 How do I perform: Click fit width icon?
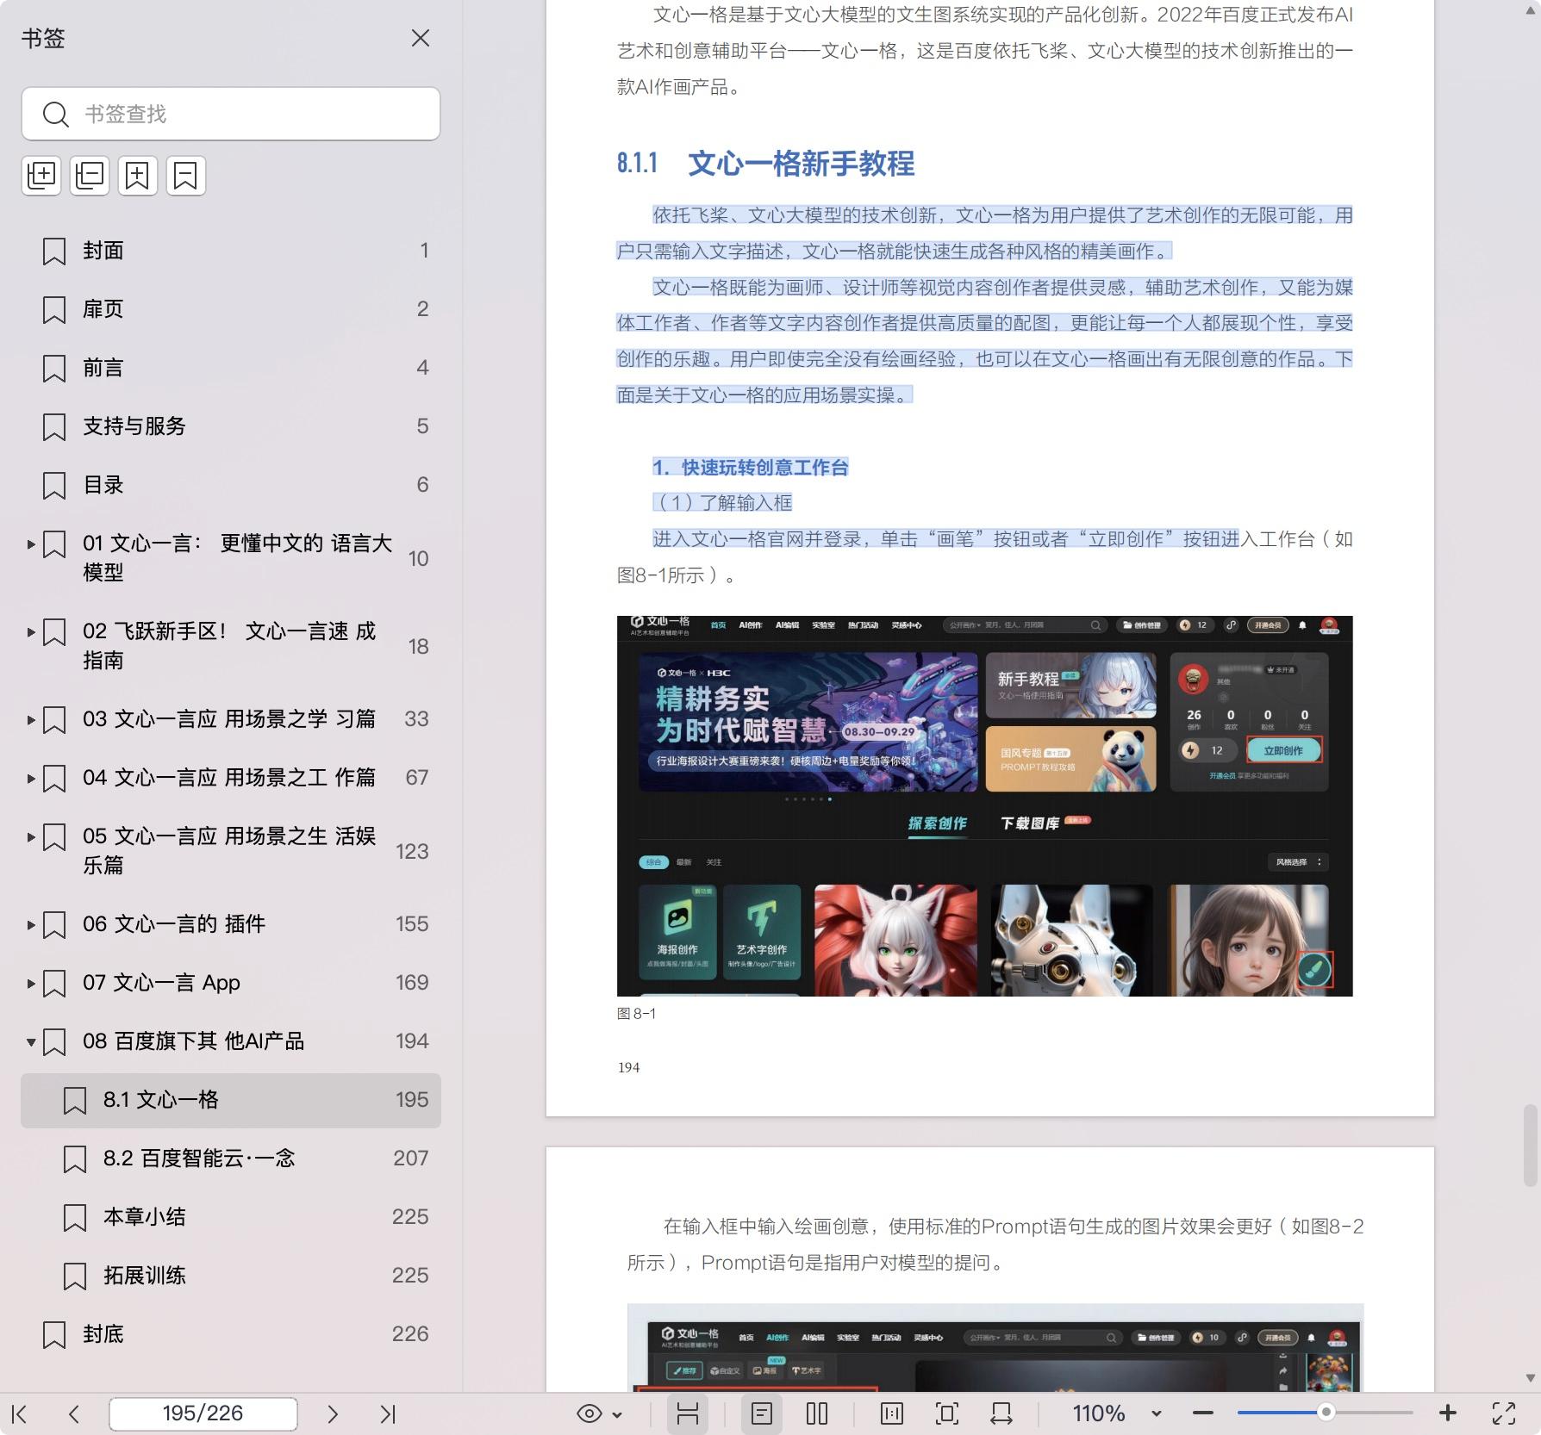click(x=1001, y=1413)
